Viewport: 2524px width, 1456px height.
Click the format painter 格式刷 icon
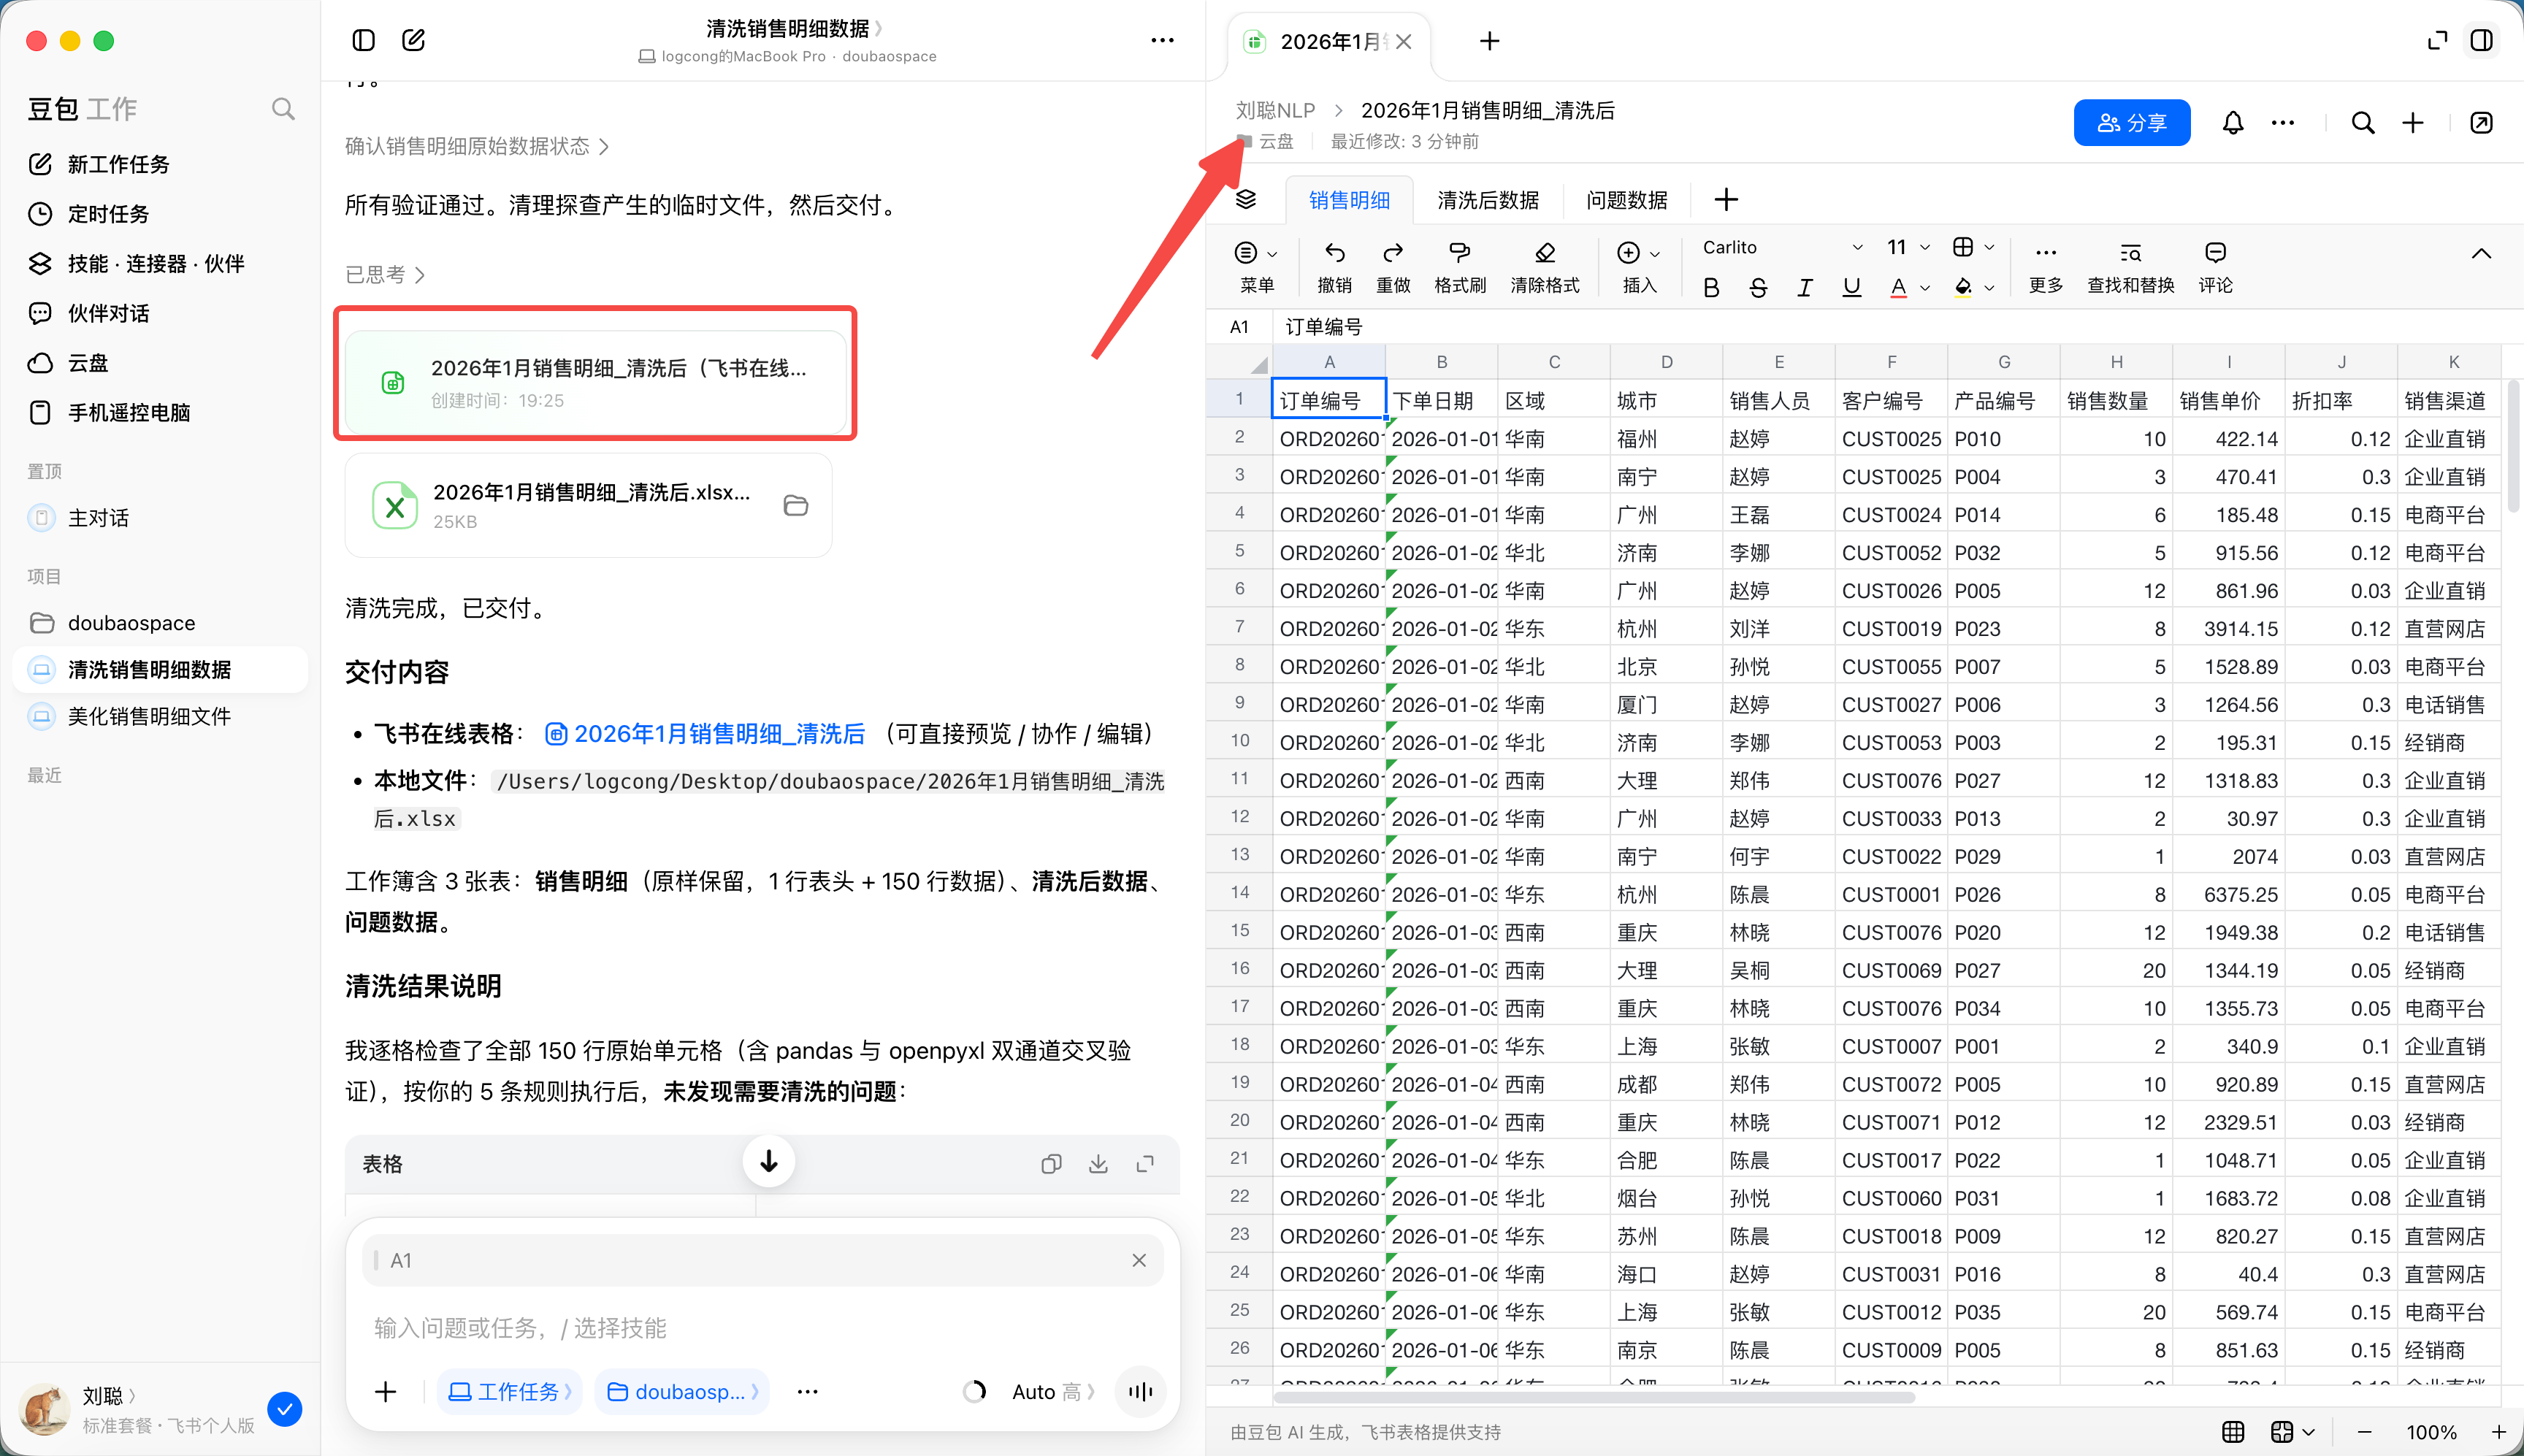point(1459,253)
